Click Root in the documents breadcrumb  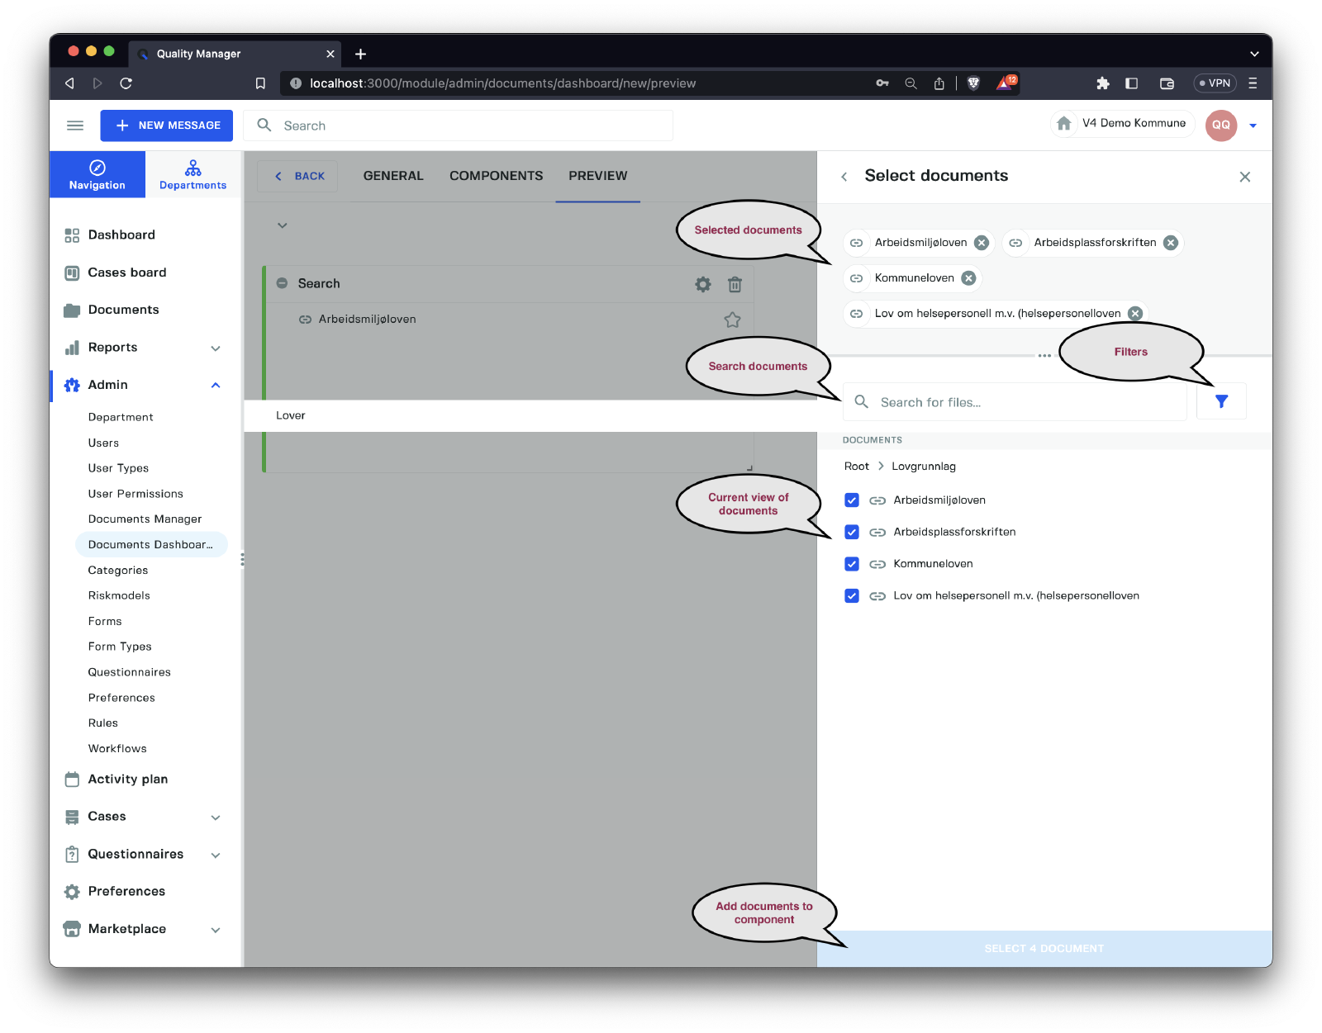click(x=856, y=467)
